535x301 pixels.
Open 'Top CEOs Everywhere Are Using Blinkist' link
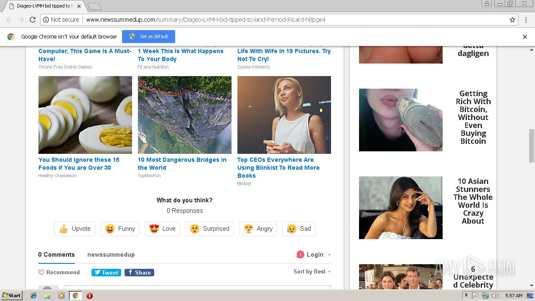click(278, 168)
